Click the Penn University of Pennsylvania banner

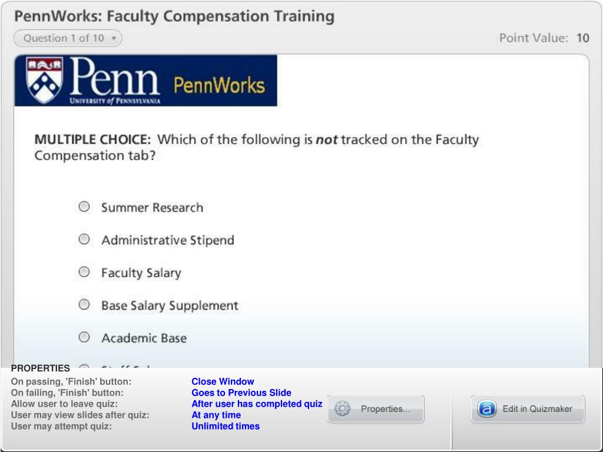coord(146,80)
